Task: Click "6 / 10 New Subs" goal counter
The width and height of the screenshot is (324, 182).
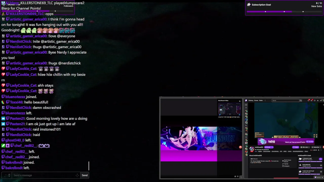Action: click(x=317, y=5)
